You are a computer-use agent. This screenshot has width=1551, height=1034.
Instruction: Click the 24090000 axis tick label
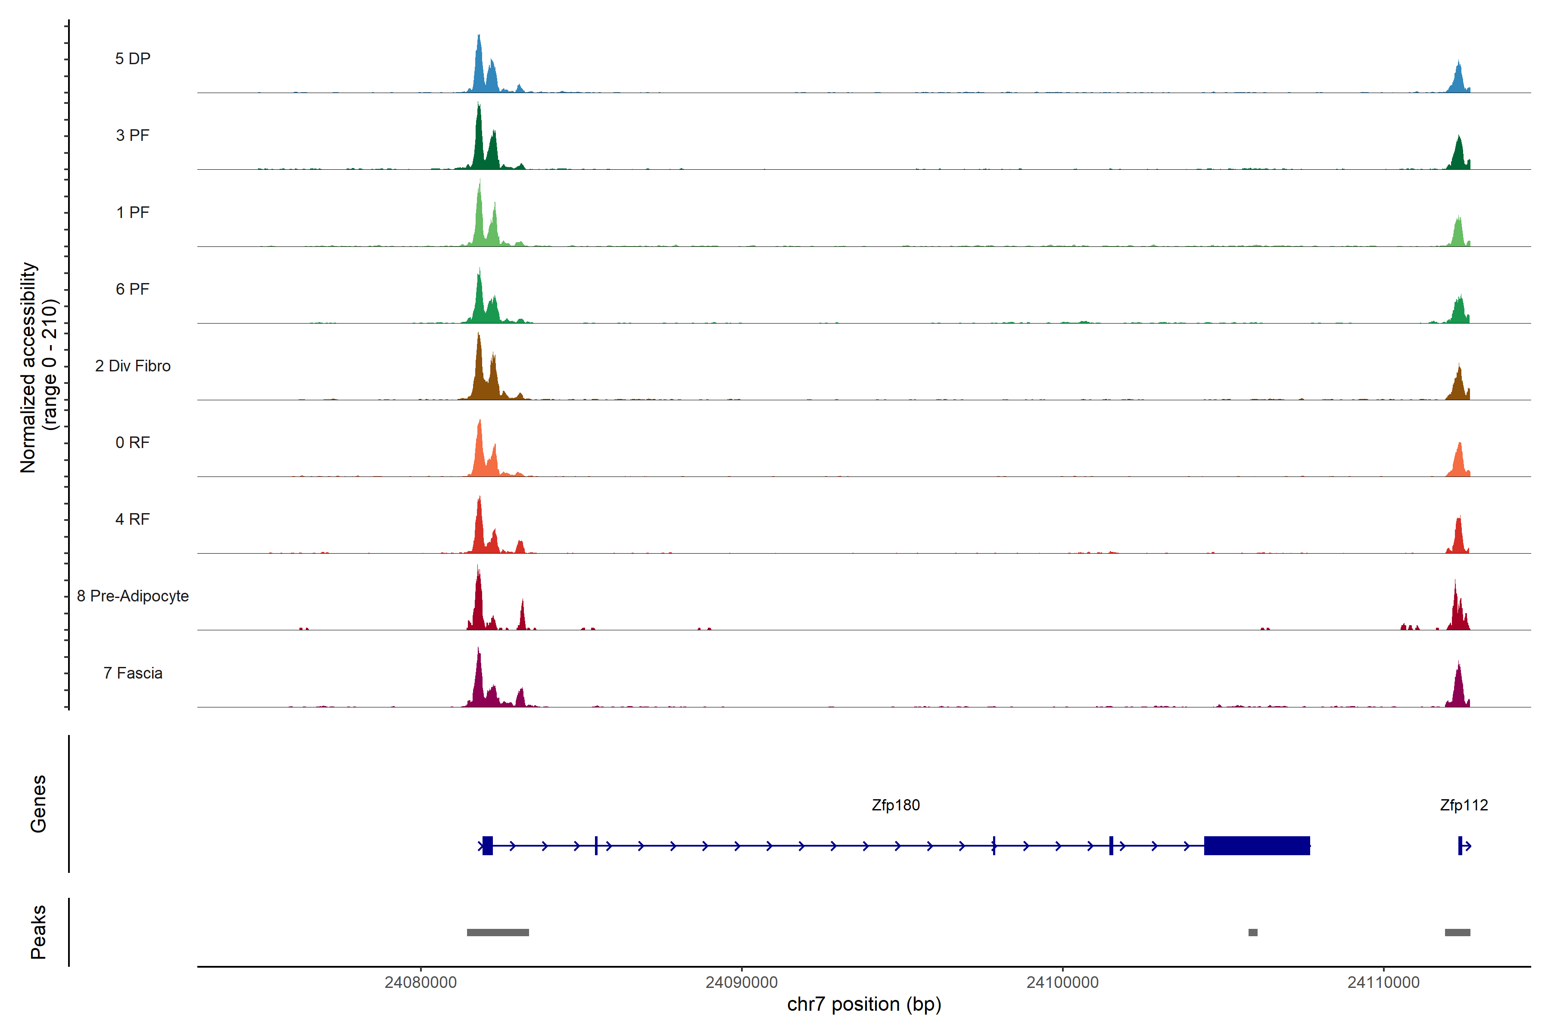click(741, 983)
